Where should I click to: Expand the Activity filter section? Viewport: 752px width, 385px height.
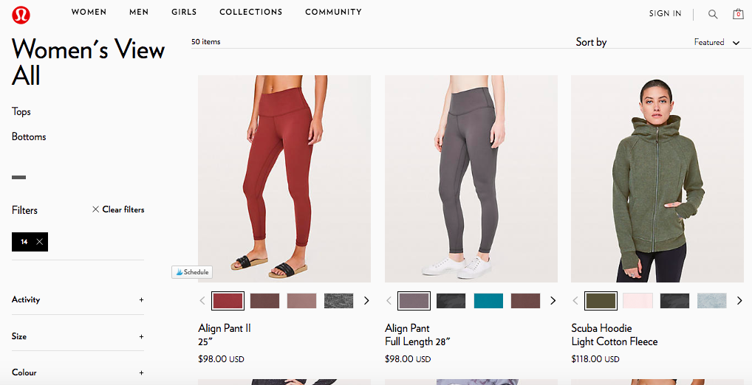[x=141, y=300]
